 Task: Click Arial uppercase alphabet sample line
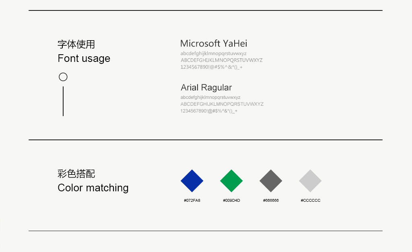[222, 104]
